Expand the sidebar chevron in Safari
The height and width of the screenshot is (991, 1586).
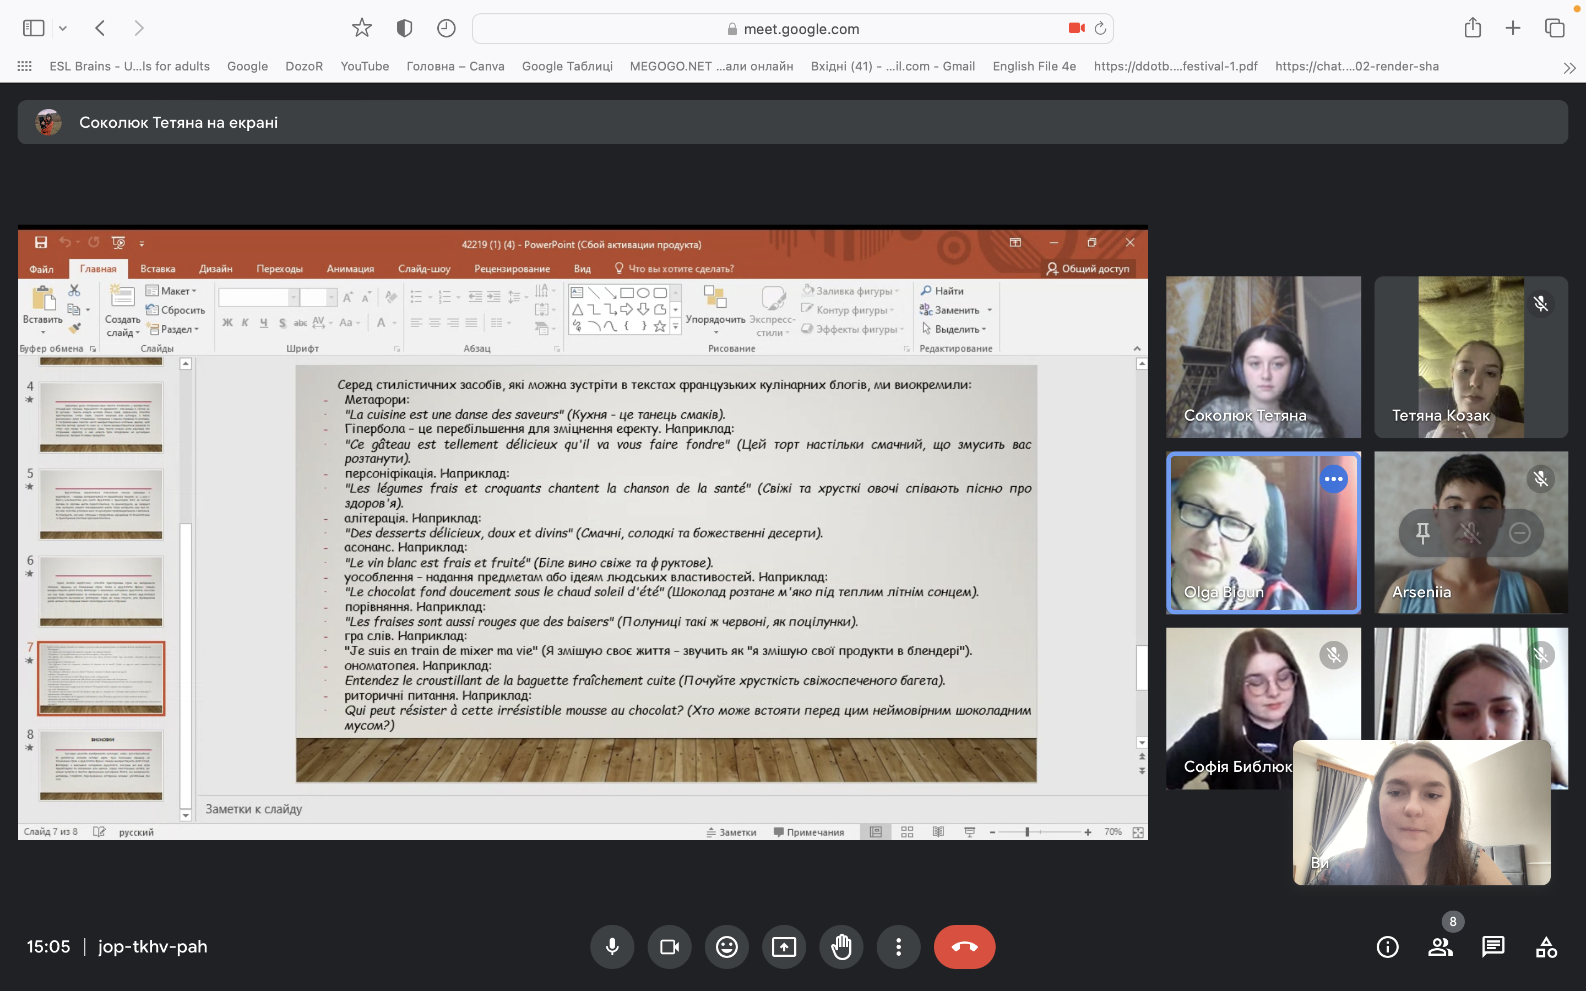tap(63, 28)
